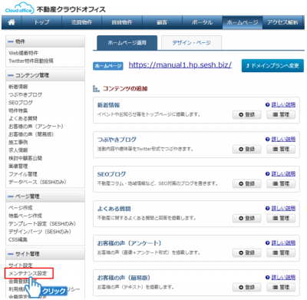Open 詳しい説明 link for よくある質問
The width and height of the screenshot is (307, 300).
click(283, 208)
